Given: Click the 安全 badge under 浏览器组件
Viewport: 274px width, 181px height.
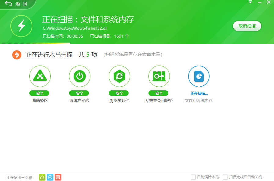Looking at the screenshot, I should 119,93.
